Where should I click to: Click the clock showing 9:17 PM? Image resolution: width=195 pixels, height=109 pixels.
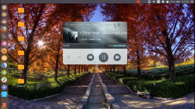[x=185, y=2]
